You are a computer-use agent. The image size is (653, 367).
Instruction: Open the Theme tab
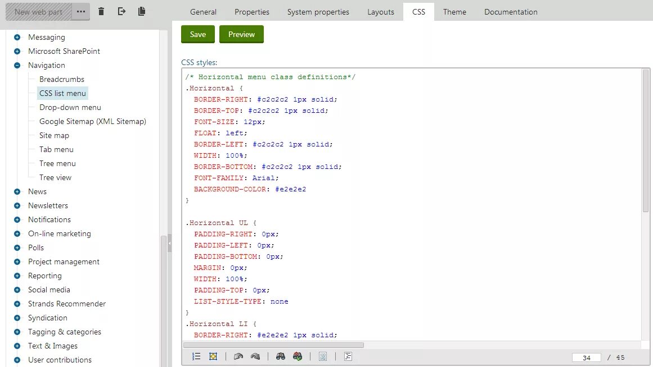click(454, 12)
